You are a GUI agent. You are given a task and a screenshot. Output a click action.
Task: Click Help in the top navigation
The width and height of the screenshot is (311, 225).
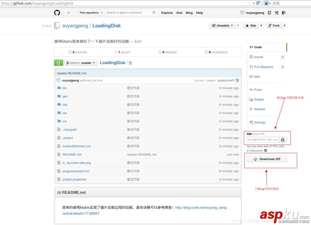click(199, 13)
